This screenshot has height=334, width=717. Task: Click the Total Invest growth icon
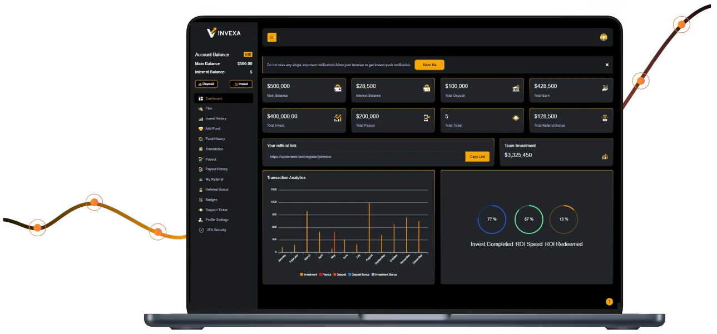[338, 118]
